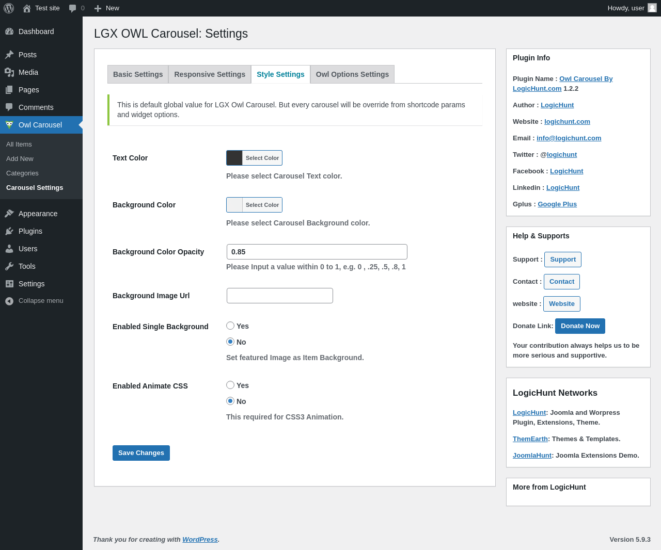Click the Support button
The height and width of the screenshot is (550, 661).
point(563,260)
